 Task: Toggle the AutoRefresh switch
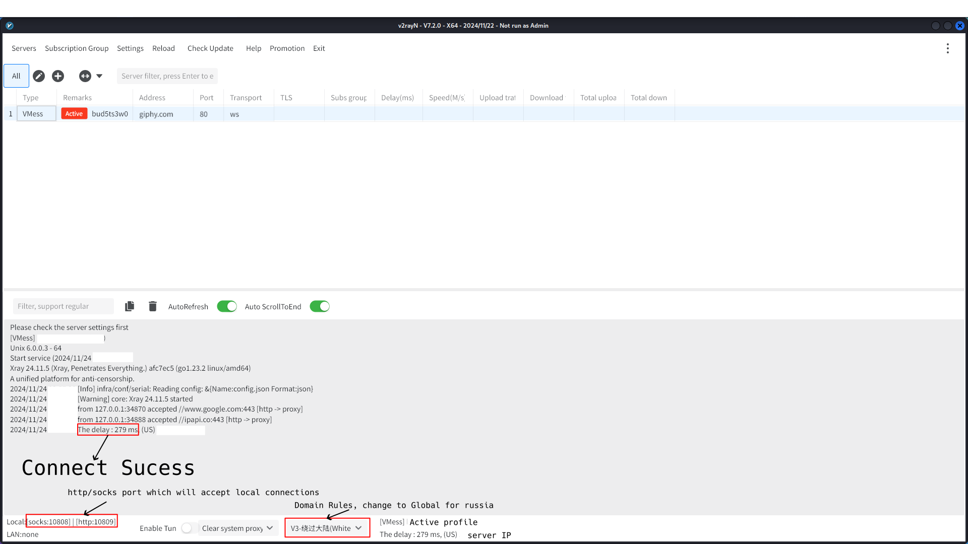(x=227, y=306)
